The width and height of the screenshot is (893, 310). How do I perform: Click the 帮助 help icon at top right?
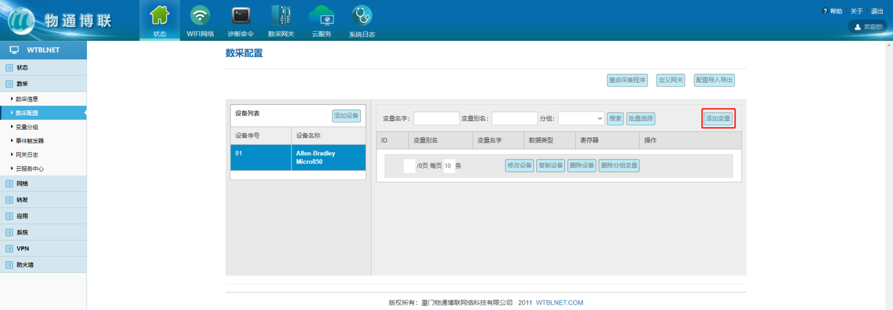coord(825,11)
